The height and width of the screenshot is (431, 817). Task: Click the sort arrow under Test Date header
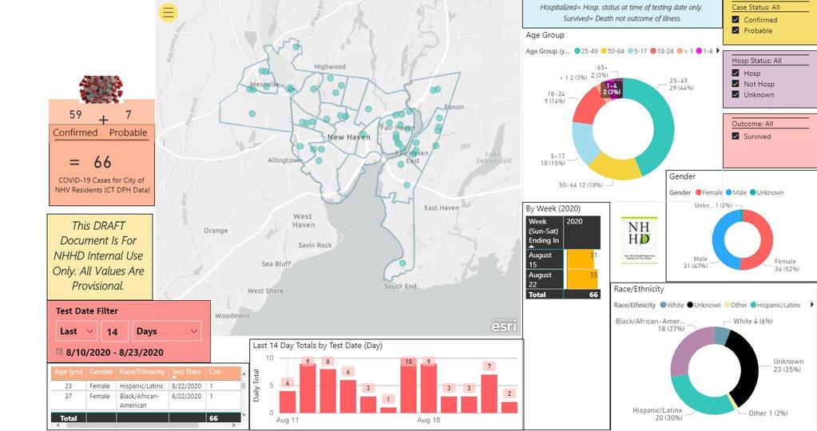(x=185, y=378)
